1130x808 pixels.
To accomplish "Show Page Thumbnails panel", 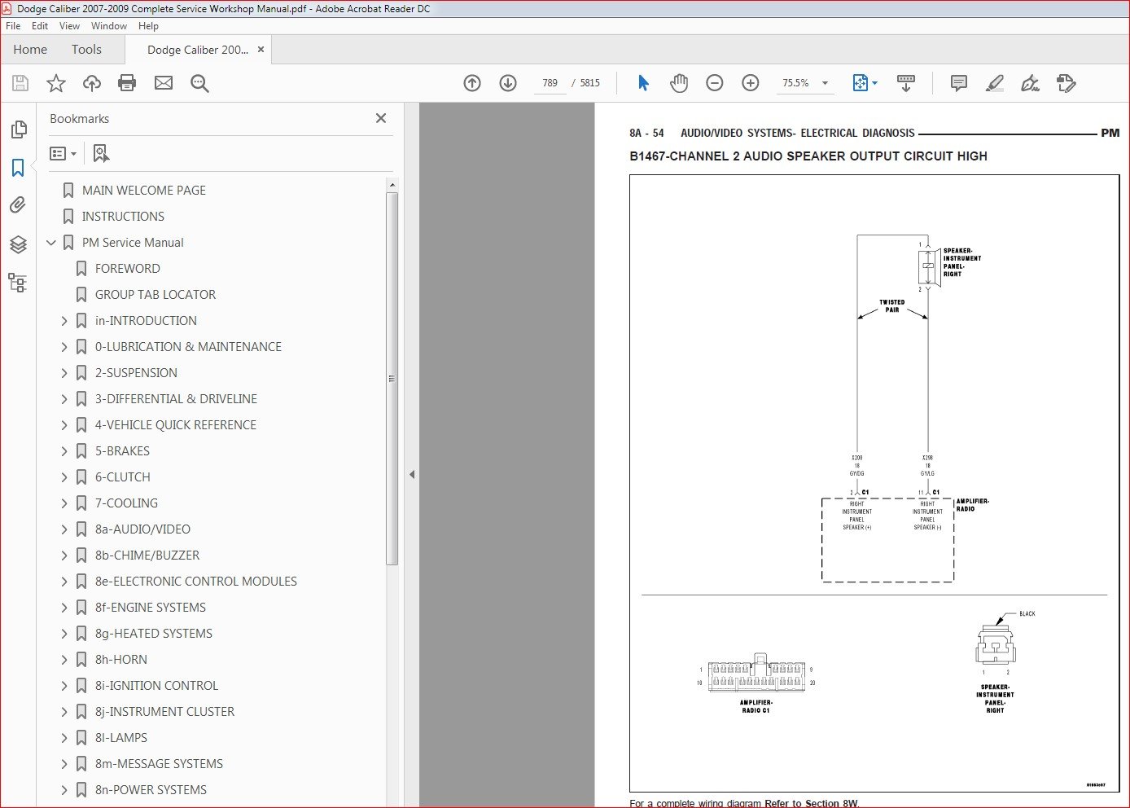I will pos(18,130).
